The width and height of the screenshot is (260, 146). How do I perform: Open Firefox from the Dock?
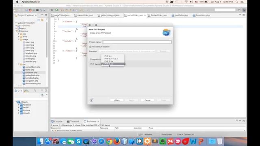(x=117, y=141)
